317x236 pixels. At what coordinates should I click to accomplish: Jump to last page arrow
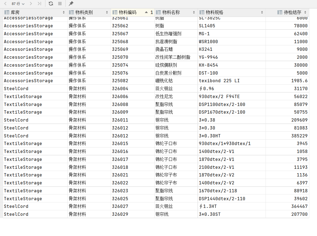[x=39, y=4]
